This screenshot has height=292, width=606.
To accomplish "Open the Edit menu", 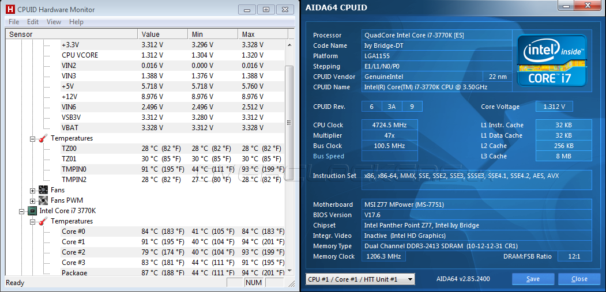I will [33, 22].
